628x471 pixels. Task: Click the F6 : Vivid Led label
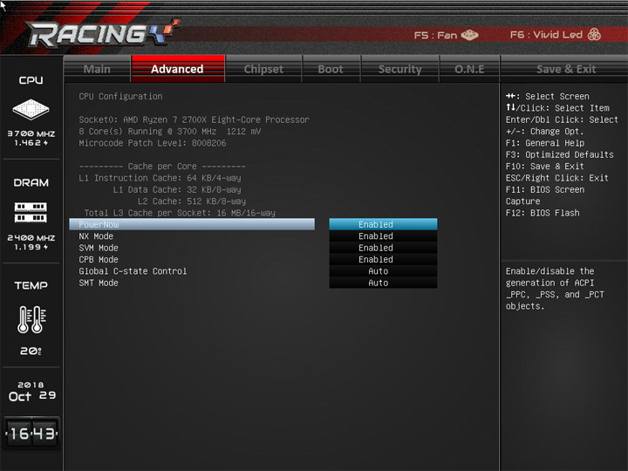point(546,35)
